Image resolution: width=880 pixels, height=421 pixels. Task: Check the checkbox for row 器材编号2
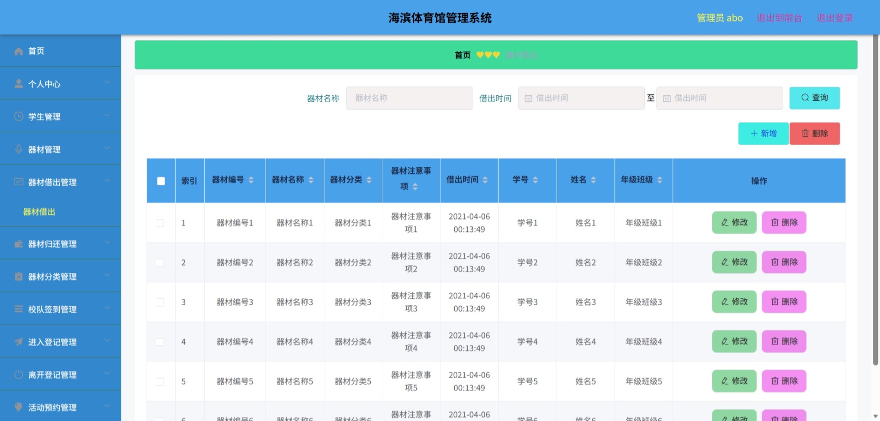[160, 262]
